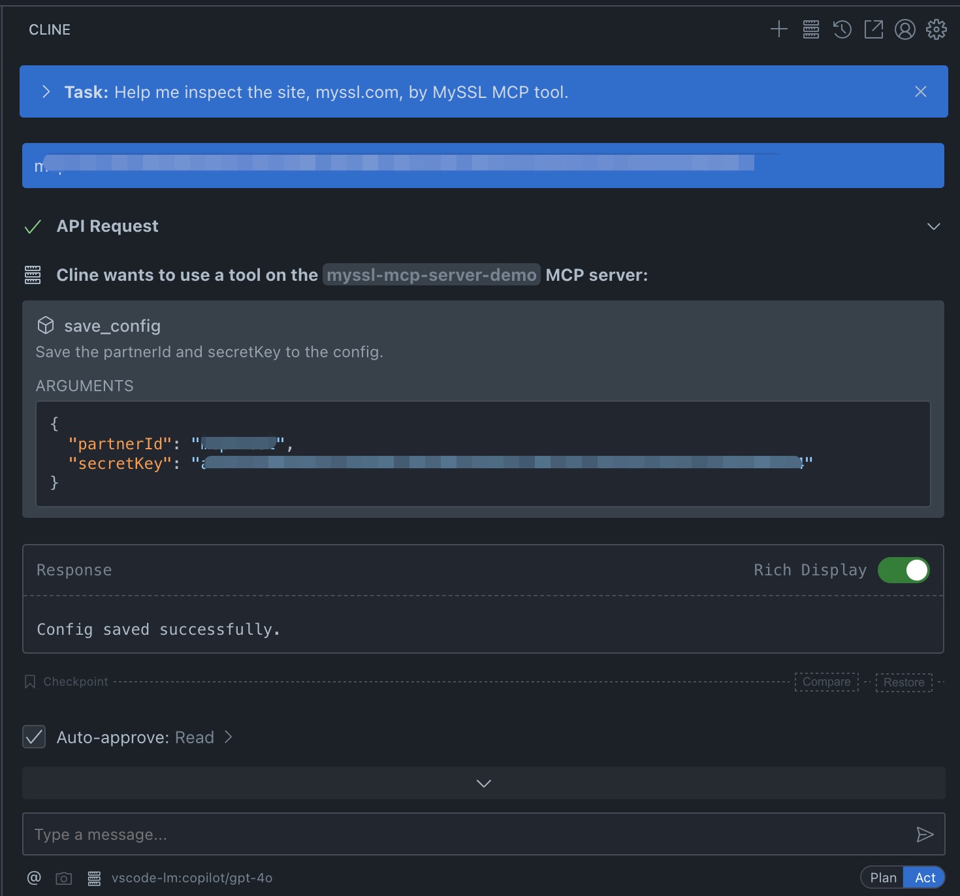Click the ARGUMENTS label
Viewport: 960px width, 896px height.
click(85, 386)
